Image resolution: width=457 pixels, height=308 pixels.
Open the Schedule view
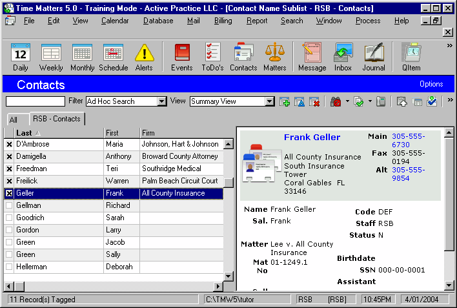click(114, 57)
